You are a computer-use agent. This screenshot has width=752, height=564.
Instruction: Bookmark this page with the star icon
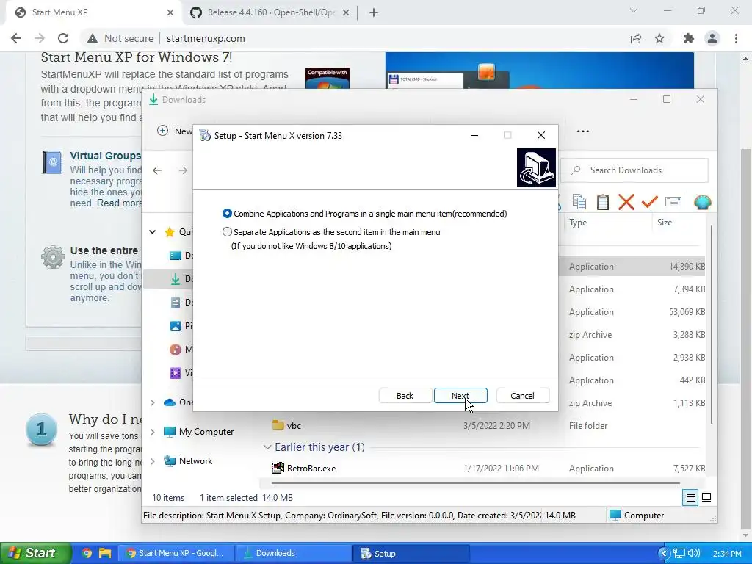pyautogui.click(x=660, y=39)
